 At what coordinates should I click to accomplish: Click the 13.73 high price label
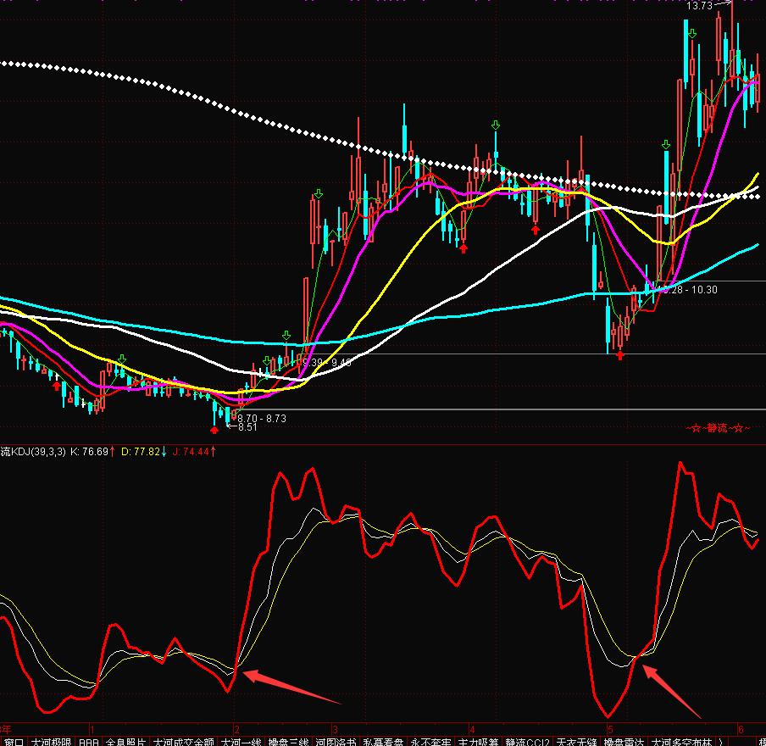699,6
